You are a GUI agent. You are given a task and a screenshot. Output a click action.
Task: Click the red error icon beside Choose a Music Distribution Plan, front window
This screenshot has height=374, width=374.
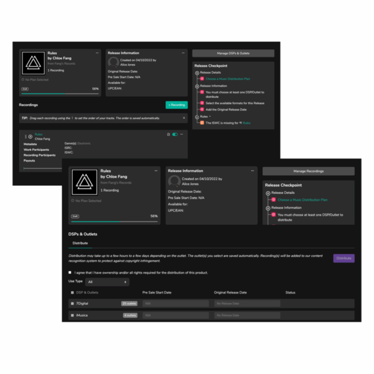click(274, 199)
